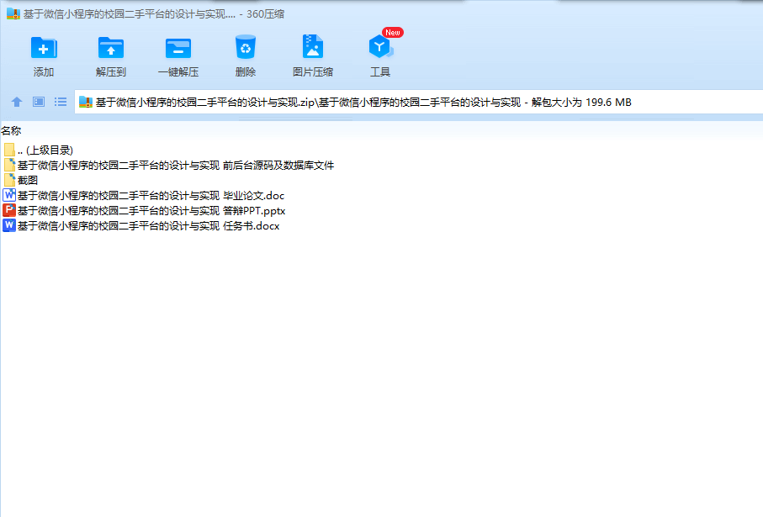Screen dimensions: 763x517
Task: Select the 前后台源码及数据库文件 folder
Action: tap(168, 166)
